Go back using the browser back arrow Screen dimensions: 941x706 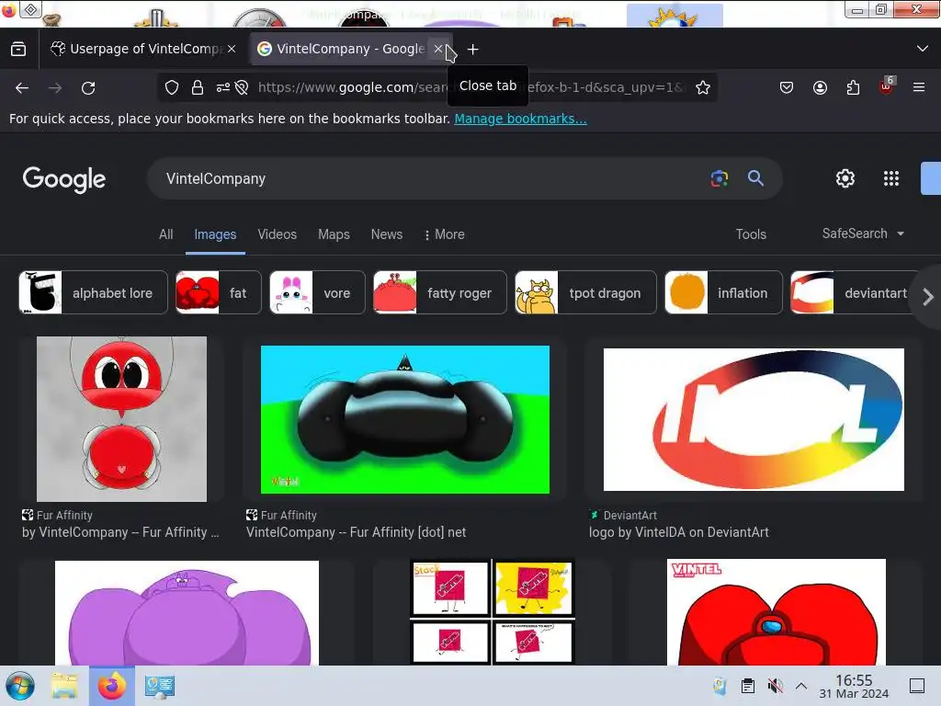22,88
